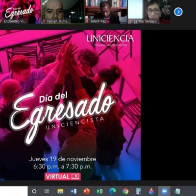Open the paint drop app icon
The height and width of the screenshot is (196, 196).
(x=151, y=191)
